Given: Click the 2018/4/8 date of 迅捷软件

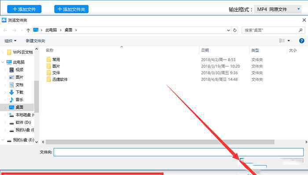Looking at the screenshot, I should pos(220,79).
